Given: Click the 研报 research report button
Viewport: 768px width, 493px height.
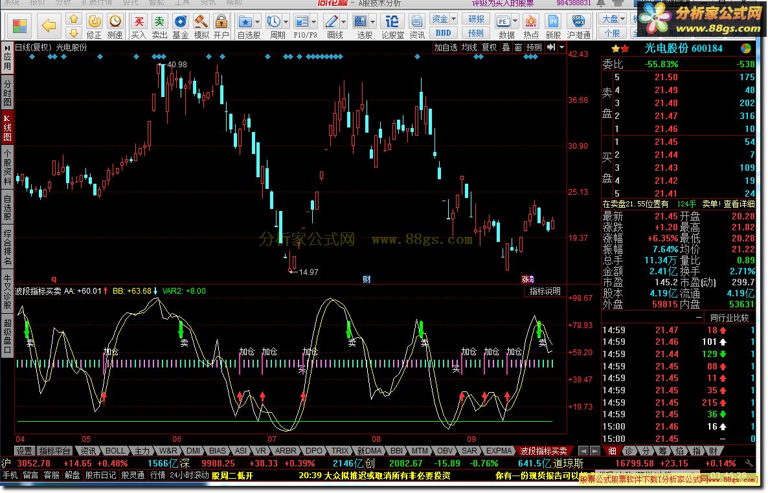Looking at the screenshot, I should point(475,19).
